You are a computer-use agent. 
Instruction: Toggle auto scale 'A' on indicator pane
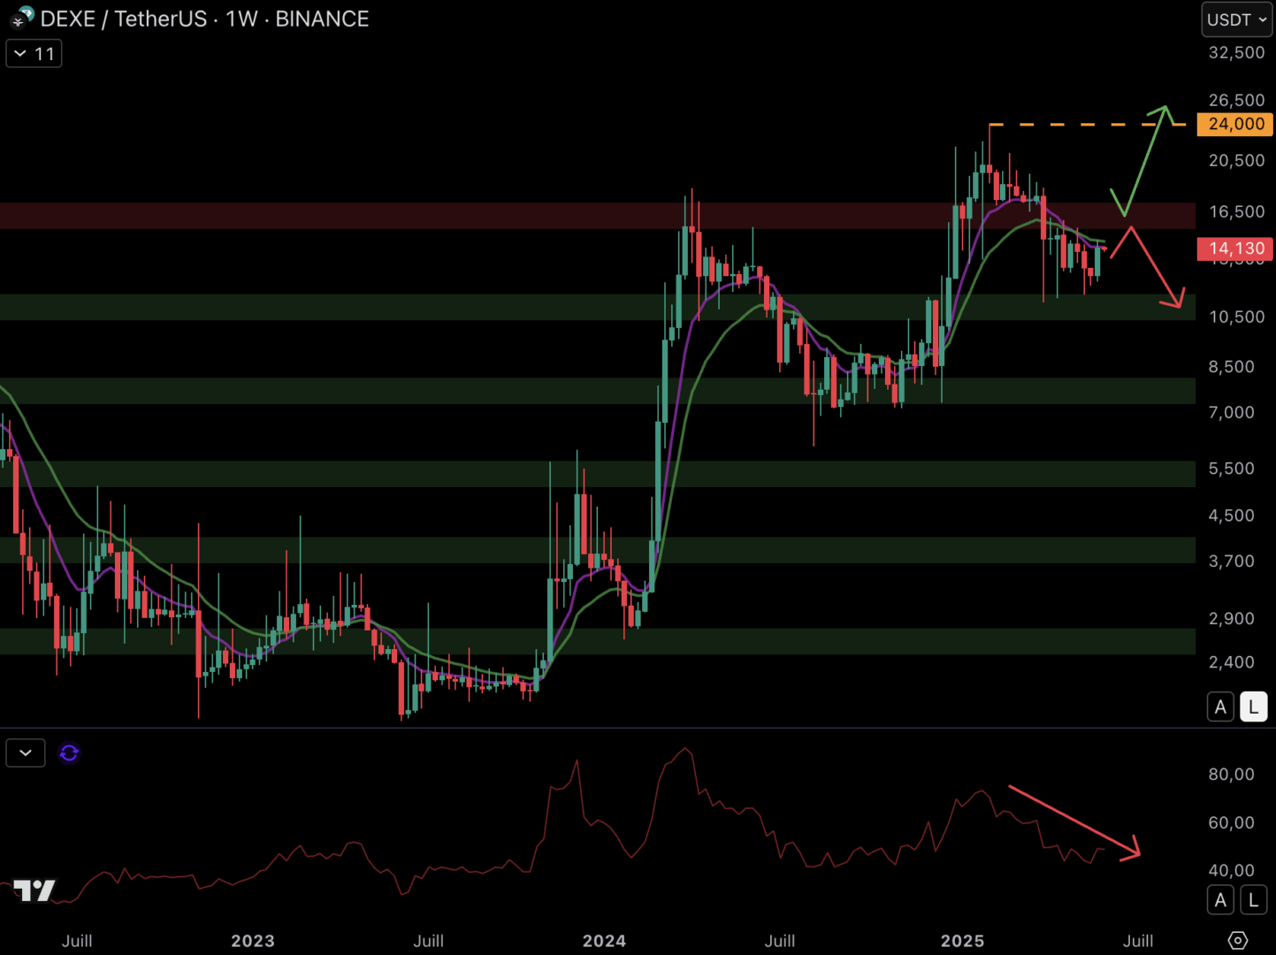1220,900
